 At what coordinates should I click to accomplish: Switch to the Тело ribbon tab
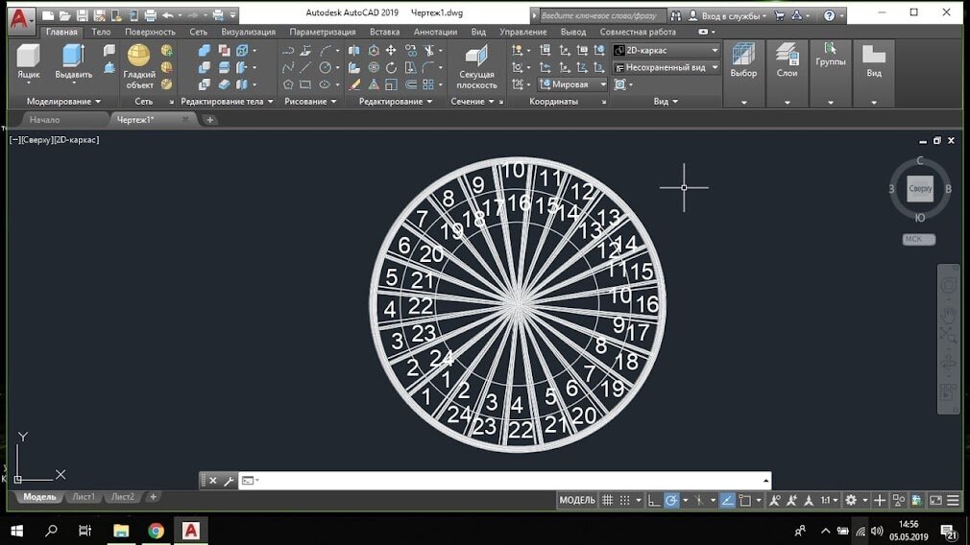click(101, 32)
